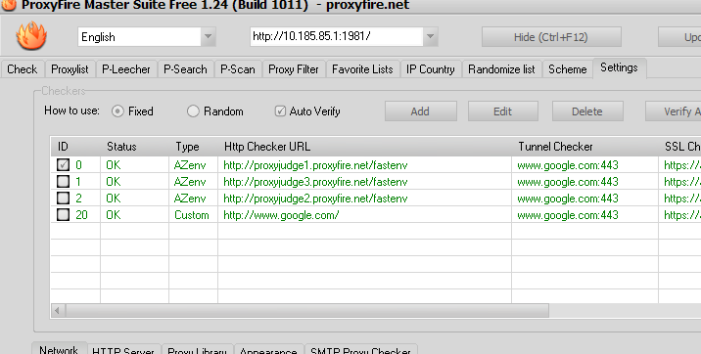Enable the Custom google.com checker checkbox
Viewport: 701px width, 354px height.
(63, 215)
